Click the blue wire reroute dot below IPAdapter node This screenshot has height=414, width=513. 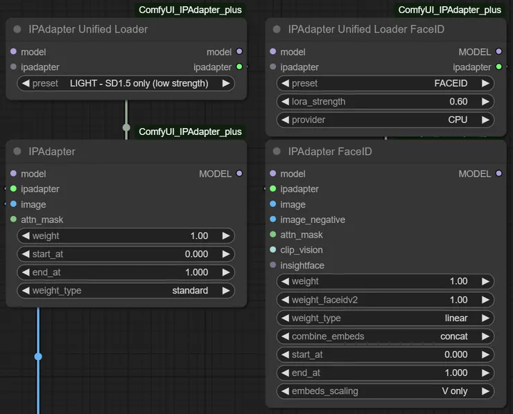(38, 357)
